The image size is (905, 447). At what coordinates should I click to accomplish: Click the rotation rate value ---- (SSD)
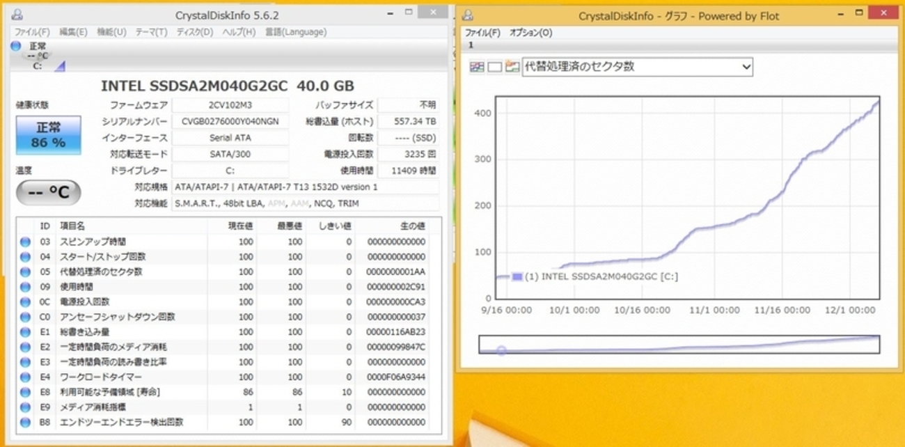409,138
